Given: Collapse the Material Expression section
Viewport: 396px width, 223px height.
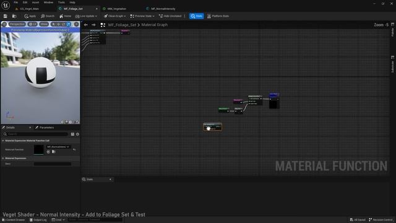Looking at the screenshot, I should [x=3, y=159].
